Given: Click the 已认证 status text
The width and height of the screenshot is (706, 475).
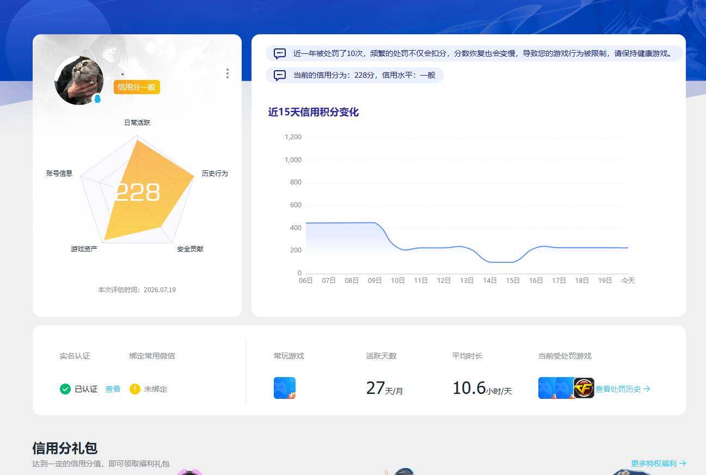Looking at the screenshot, I should coord(86,389).
